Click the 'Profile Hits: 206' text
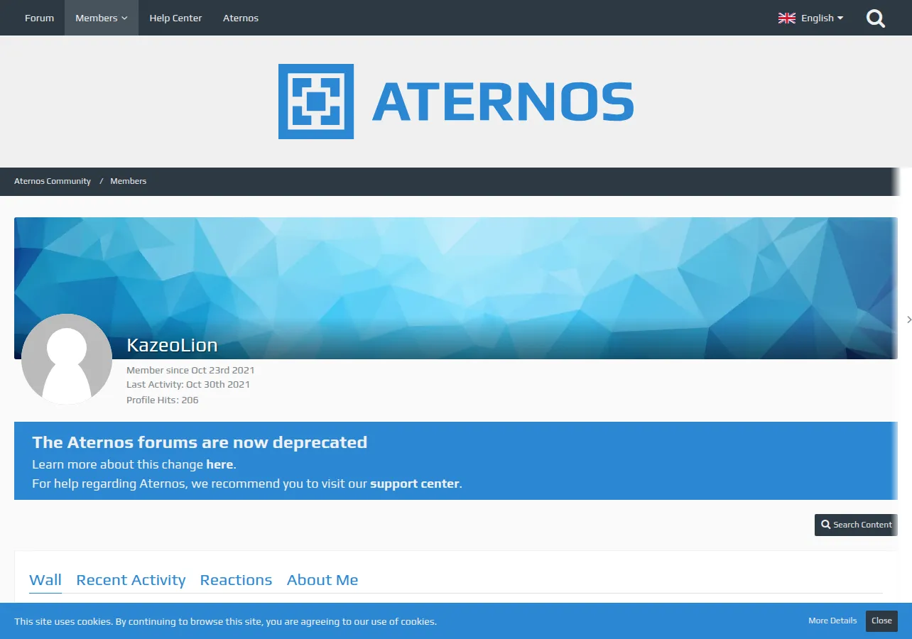 (x=163, y=400)
